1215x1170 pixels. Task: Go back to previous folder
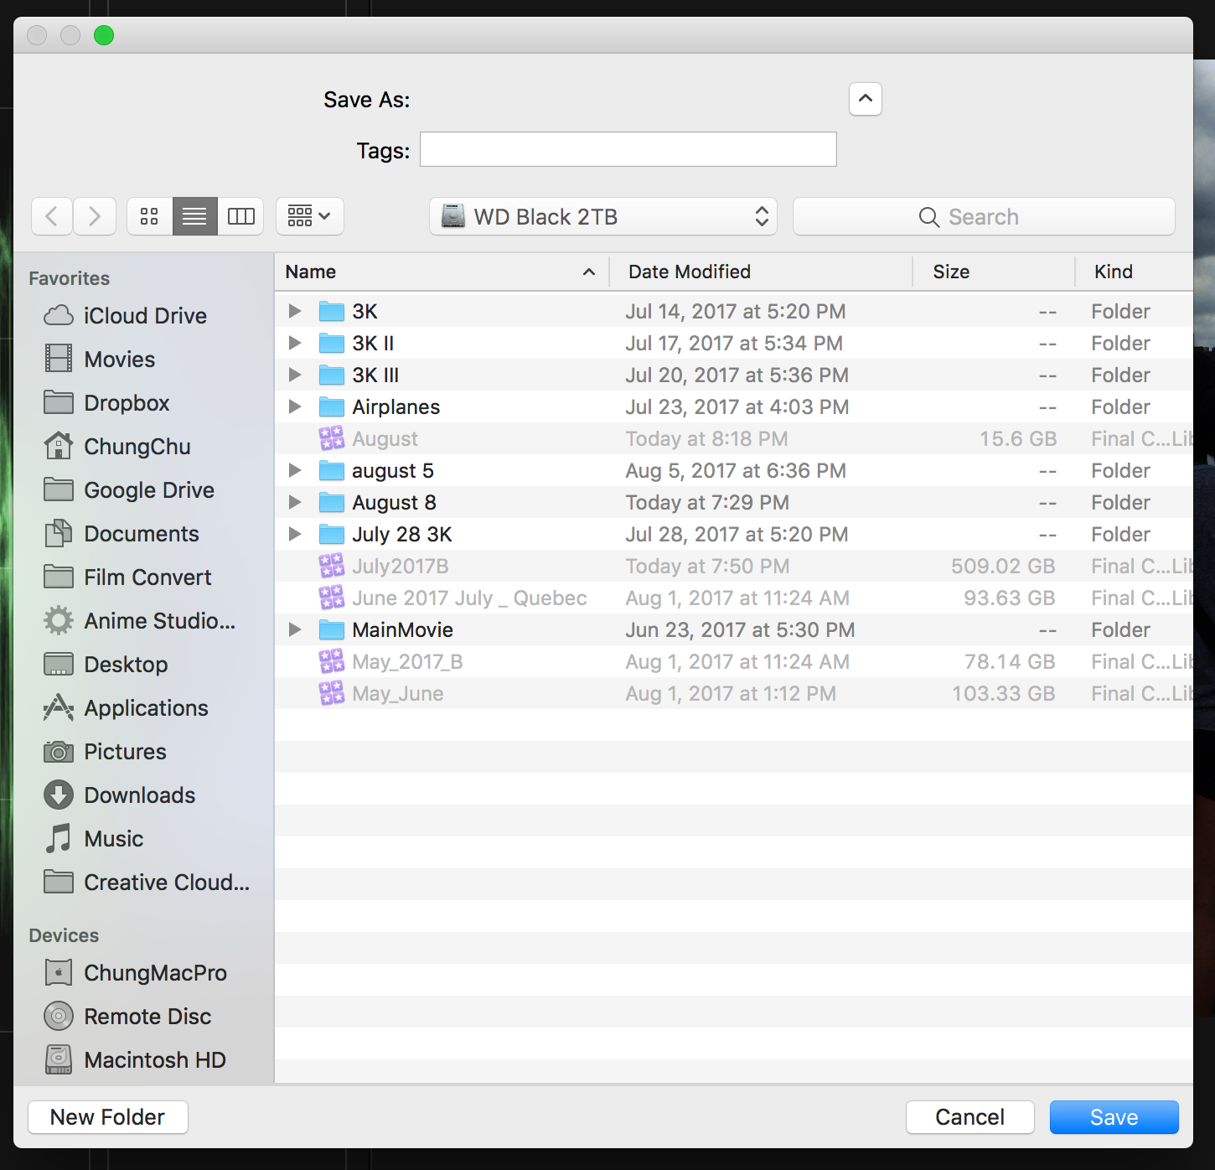(52, 216)
